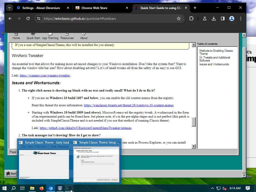This screenshot has height=192, width=256.
Task: Open the winaero-tweaker link
Action: point(45,75)
